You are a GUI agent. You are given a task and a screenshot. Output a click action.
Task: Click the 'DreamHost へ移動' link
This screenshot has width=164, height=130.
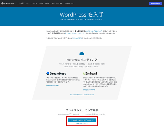tap(52, 85)
